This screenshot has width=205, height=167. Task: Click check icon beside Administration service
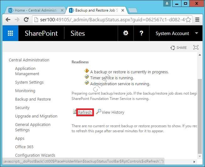[87, 83]
